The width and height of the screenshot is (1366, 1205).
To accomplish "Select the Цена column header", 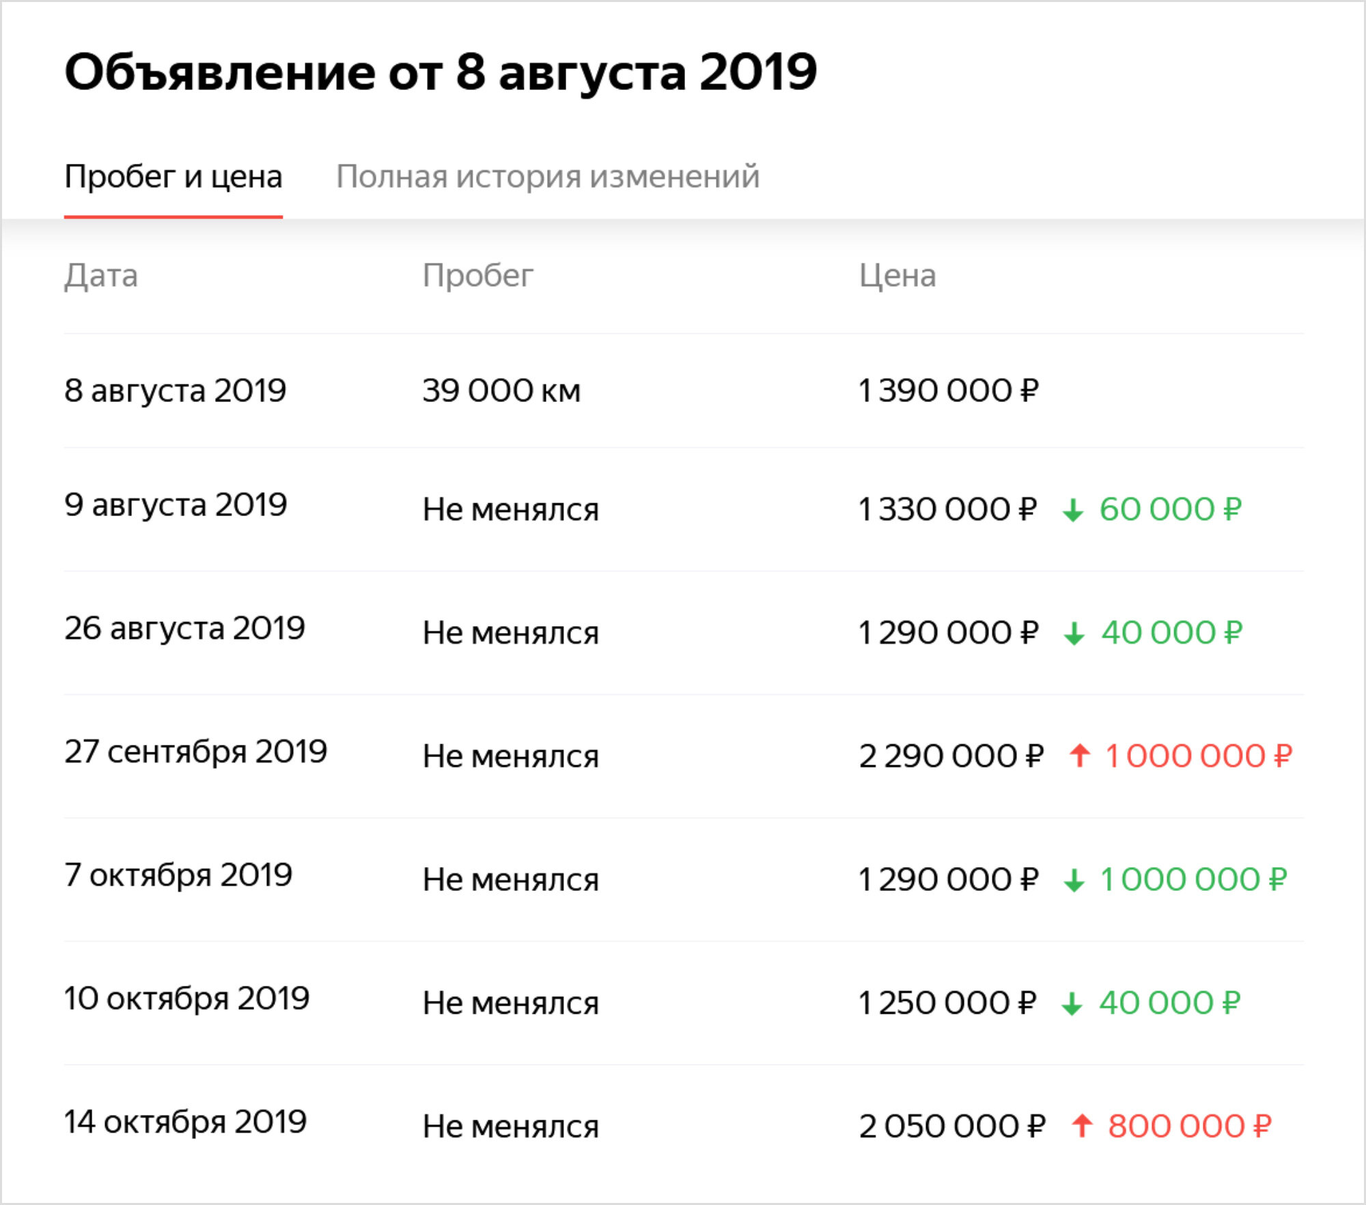I will [x=897, y=276].
